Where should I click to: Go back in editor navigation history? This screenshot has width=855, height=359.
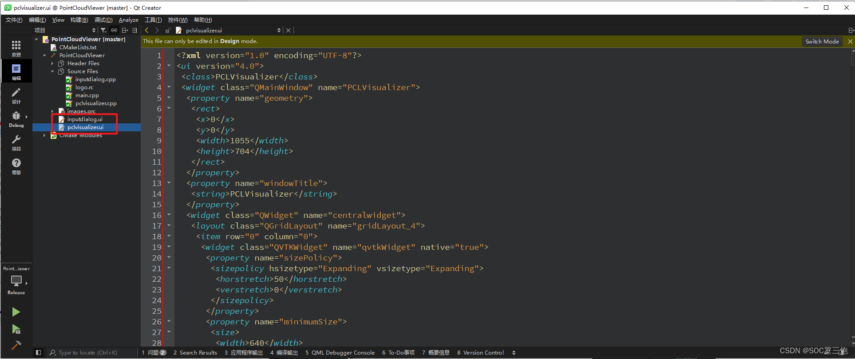click(x=147, y=30)
